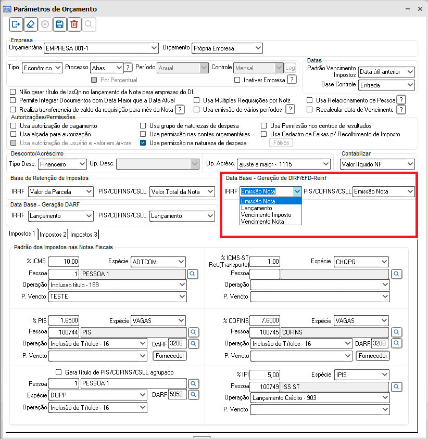Select Vencimento Imposto list option
Viewport: 428px width, 439px height.
[x=271, y=215]
